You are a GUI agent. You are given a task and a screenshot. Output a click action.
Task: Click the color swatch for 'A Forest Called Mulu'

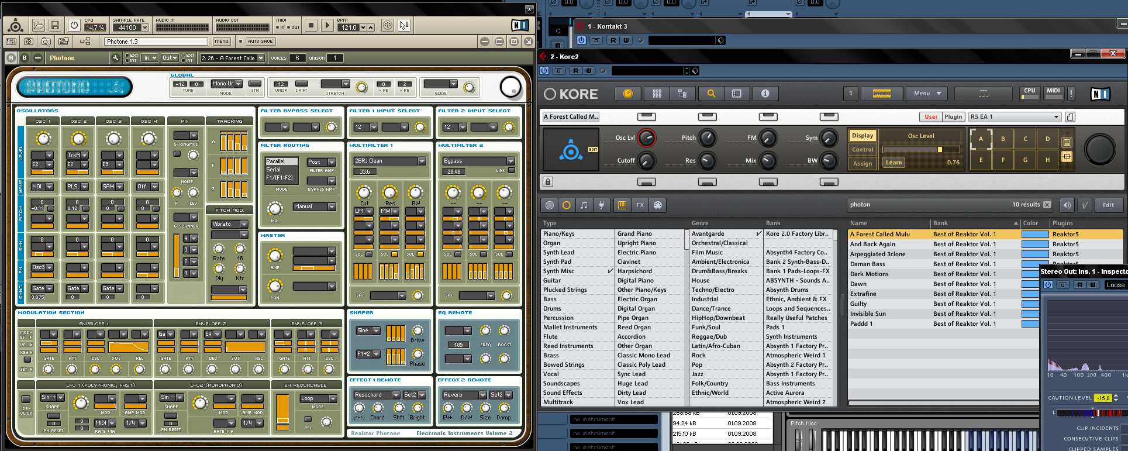[1035, 235]
